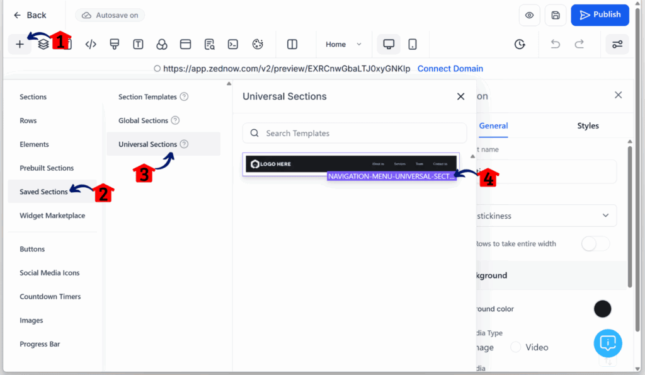Open the Home page dropdown

coord(343,44)
